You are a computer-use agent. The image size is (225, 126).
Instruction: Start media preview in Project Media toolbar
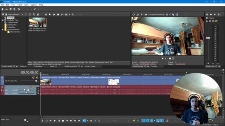click(x=54, y=15)
